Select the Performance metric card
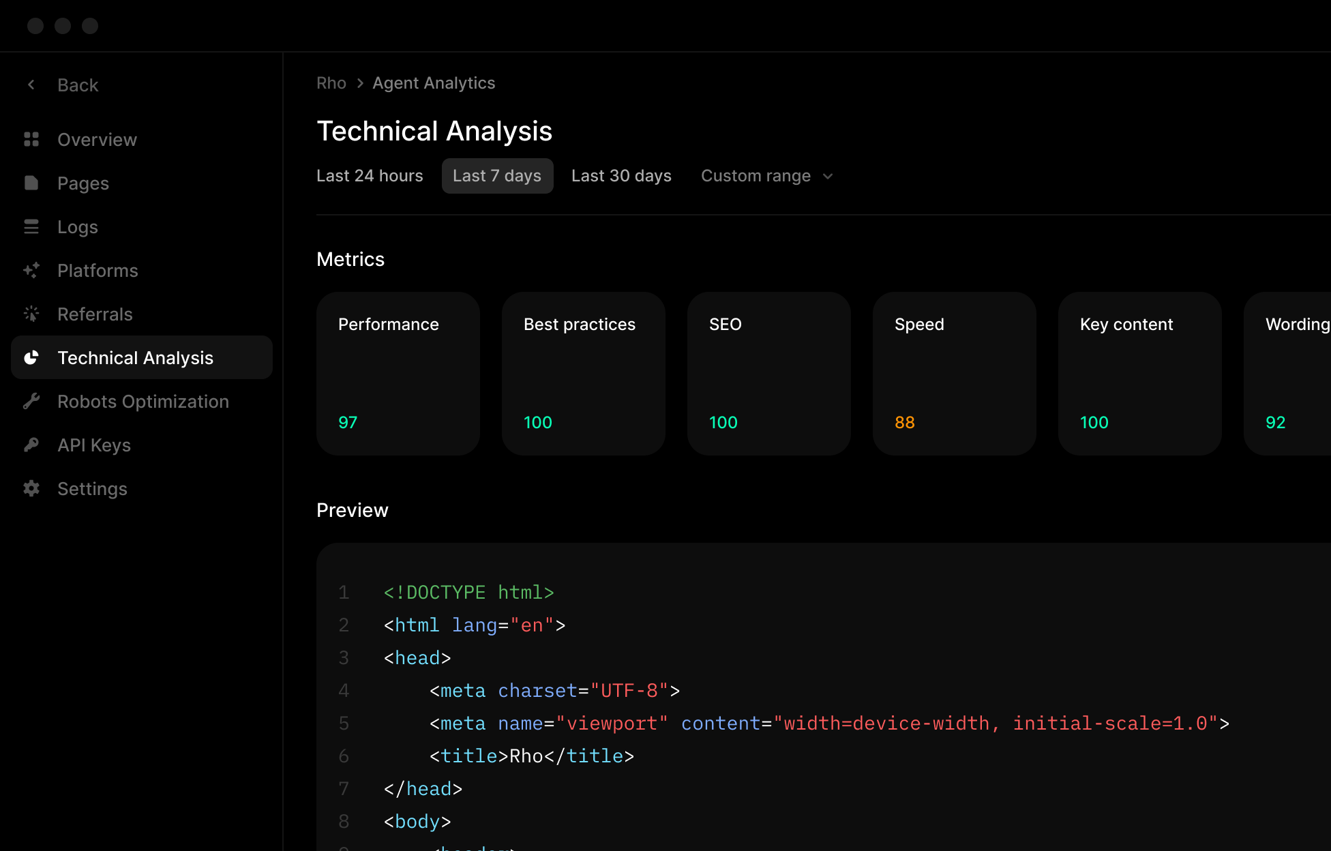 (398, 374)
